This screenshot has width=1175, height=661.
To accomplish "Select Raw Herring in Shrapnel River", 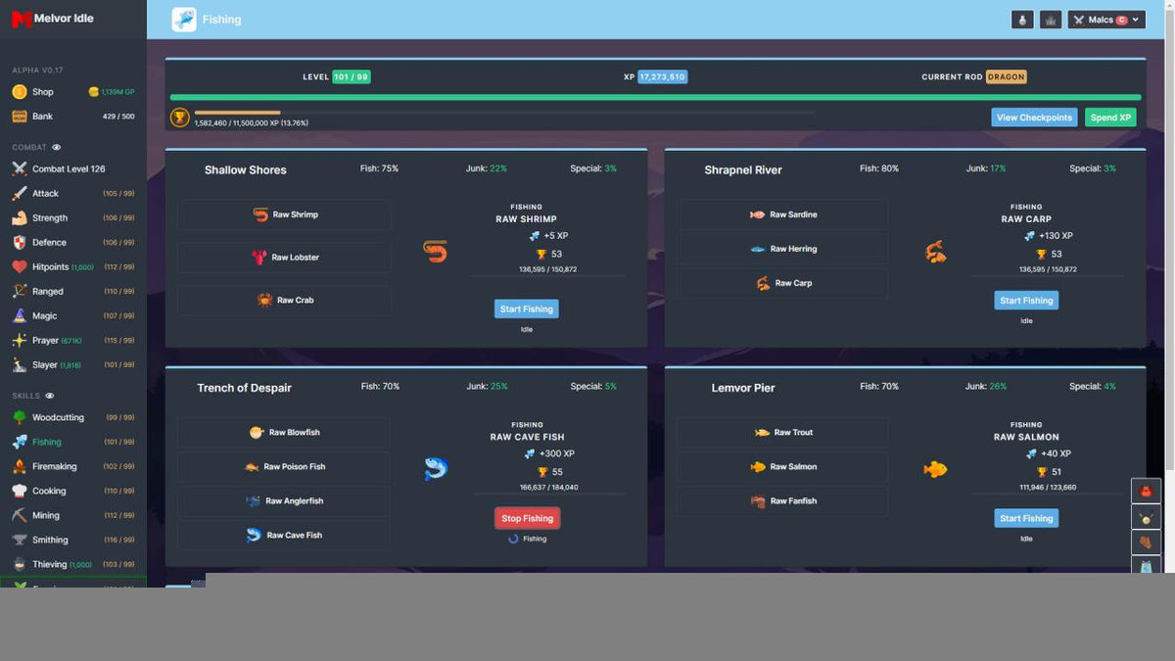I will [x=783, y=249].
